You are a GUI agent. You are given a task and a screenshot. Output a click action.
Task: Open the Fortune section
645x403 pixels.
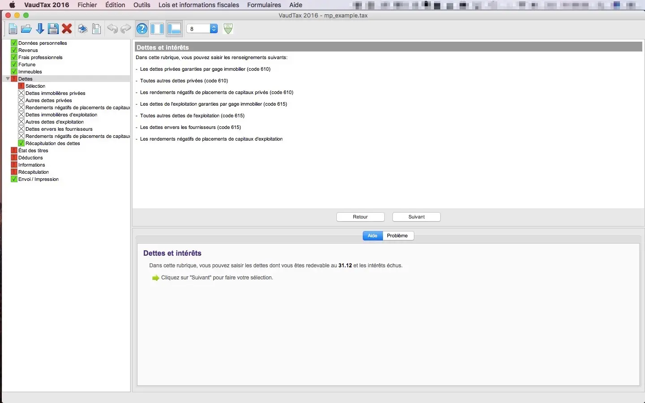[27, 64]
